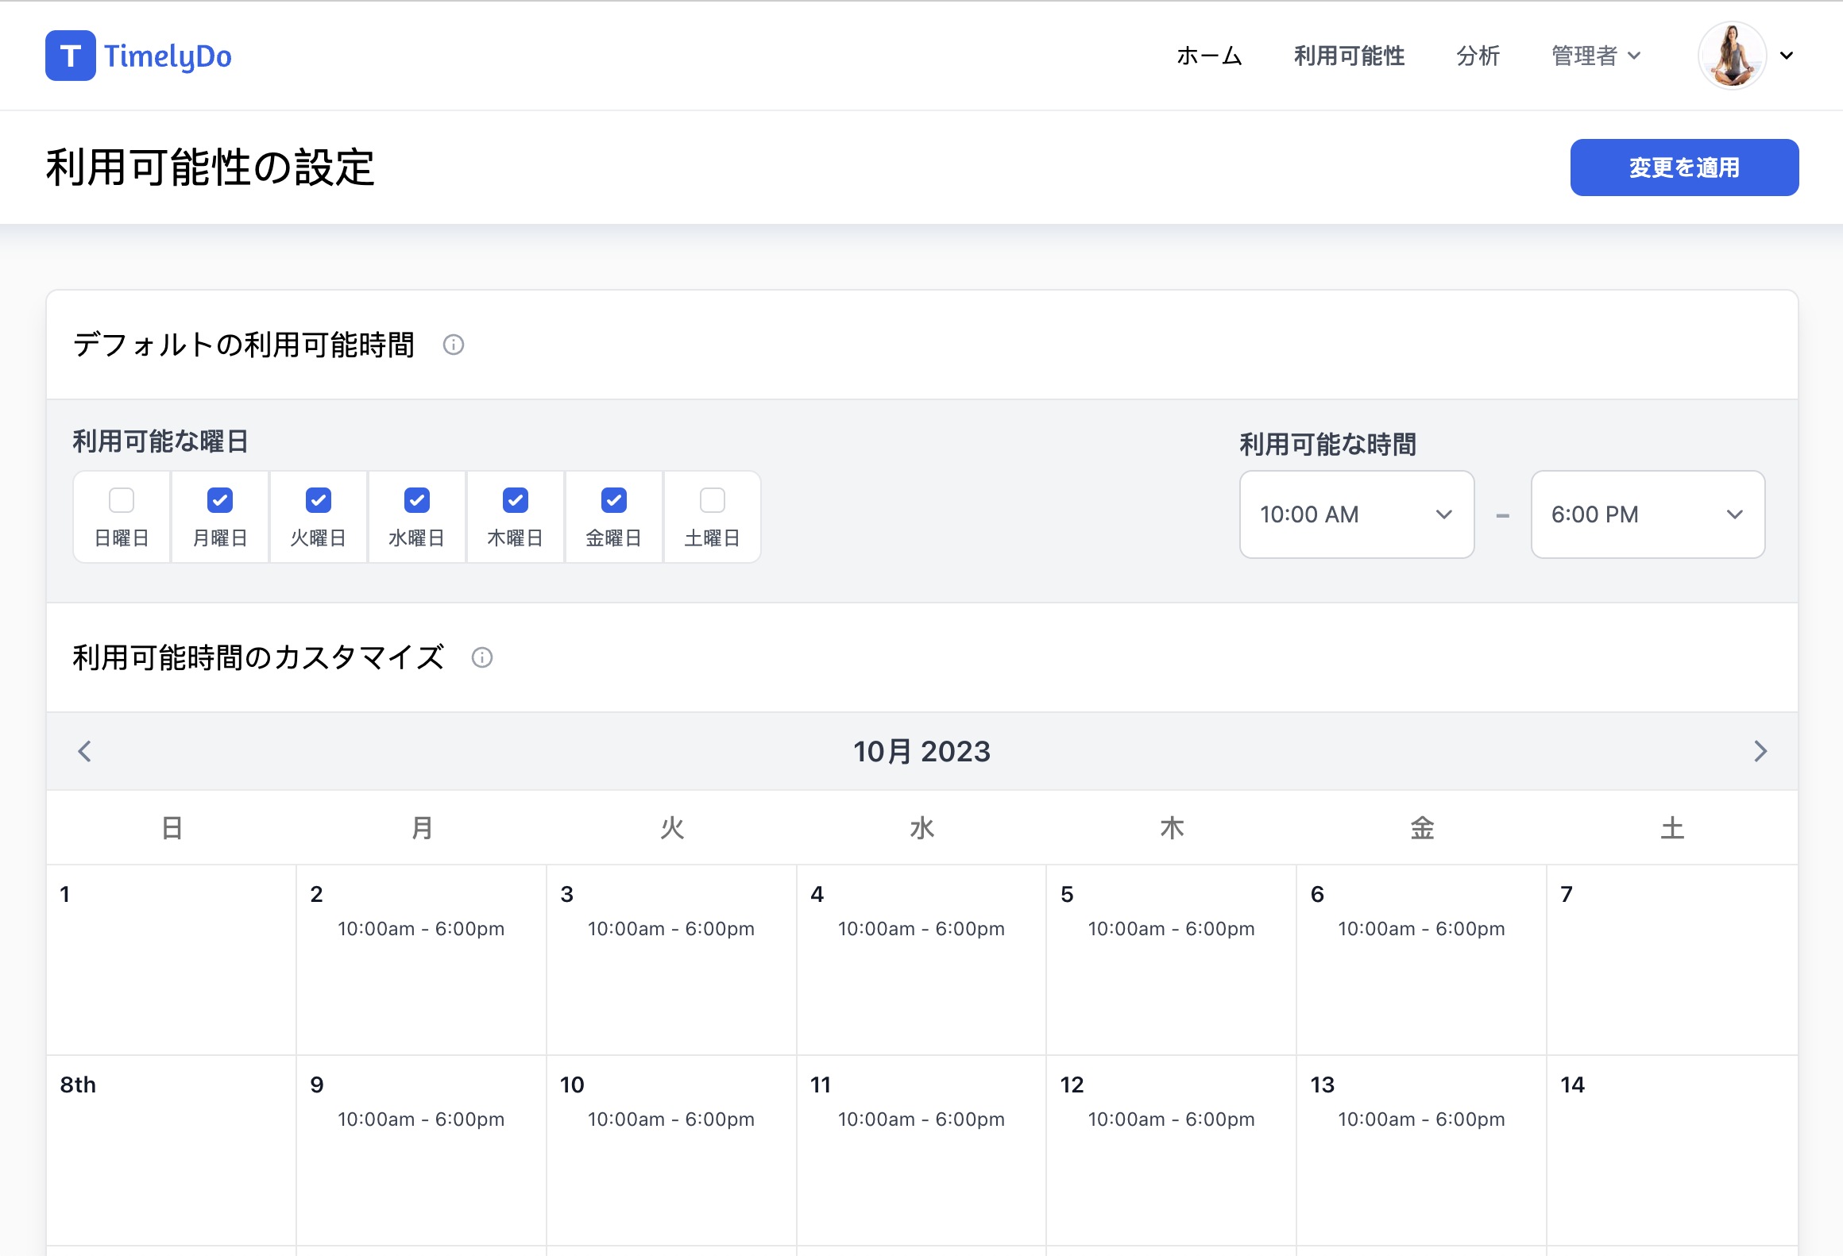Uncheck the 金曜日 checkbox
The image size is (1843, 1256).
614,500
